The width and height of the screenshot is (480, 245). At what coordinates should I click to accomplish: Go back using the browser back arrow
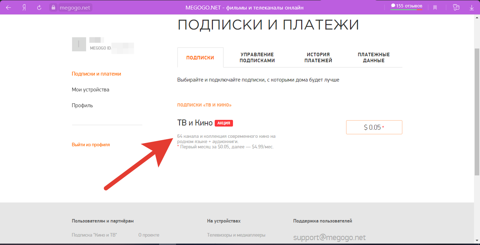click(8, 7)
